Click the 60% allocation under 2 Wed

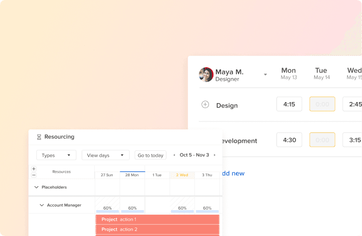point(182,208)
